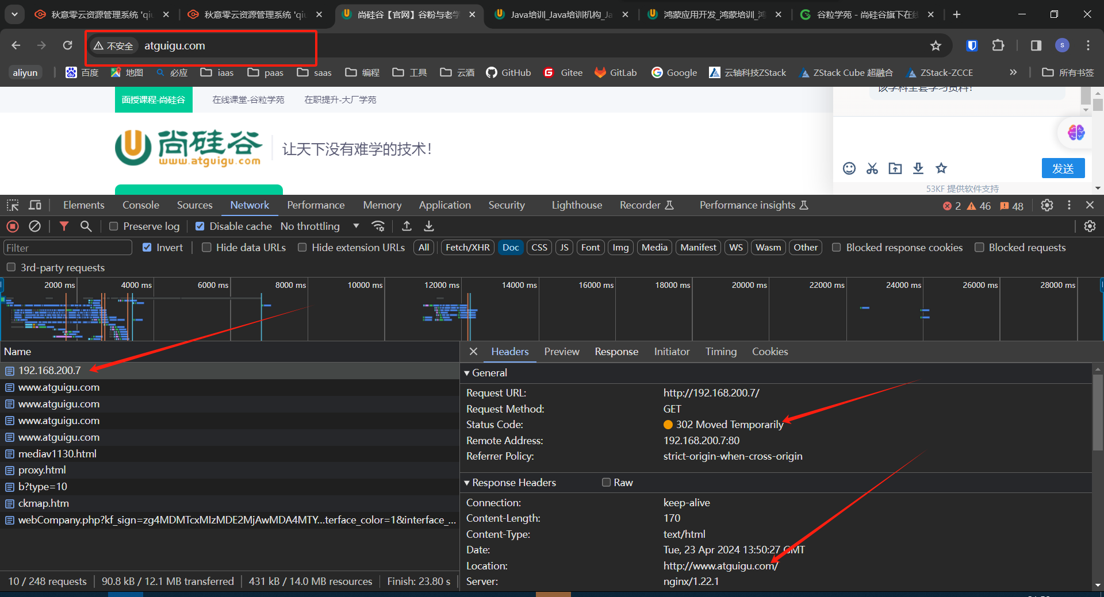Switch to the Elements panel
The height and width of the screenshot is (597, 1104).
pos(84,205)
